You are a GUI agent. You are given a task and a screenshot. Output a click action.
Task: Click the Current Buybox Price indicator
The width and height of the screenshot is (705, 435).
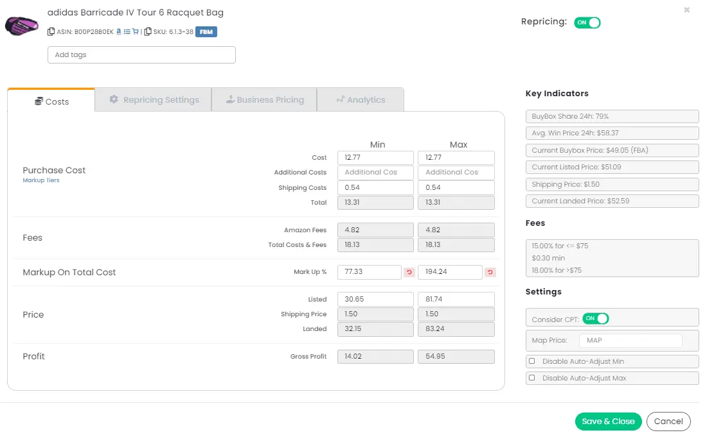(612, 150)
